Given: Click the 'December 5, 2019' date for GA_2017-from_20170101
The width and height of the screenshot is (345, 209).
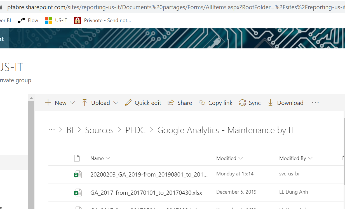Looking at the screenshot, I should tap(236, 192).
